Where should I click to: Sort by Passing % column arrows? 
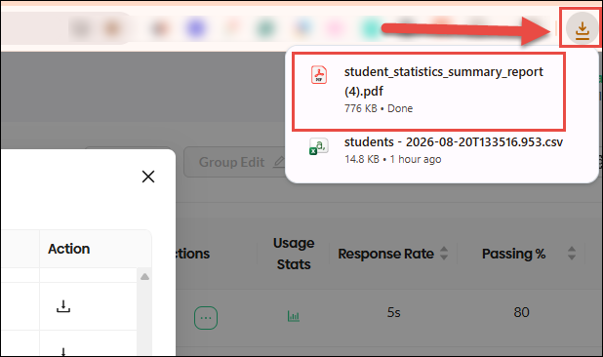(572, 254)
